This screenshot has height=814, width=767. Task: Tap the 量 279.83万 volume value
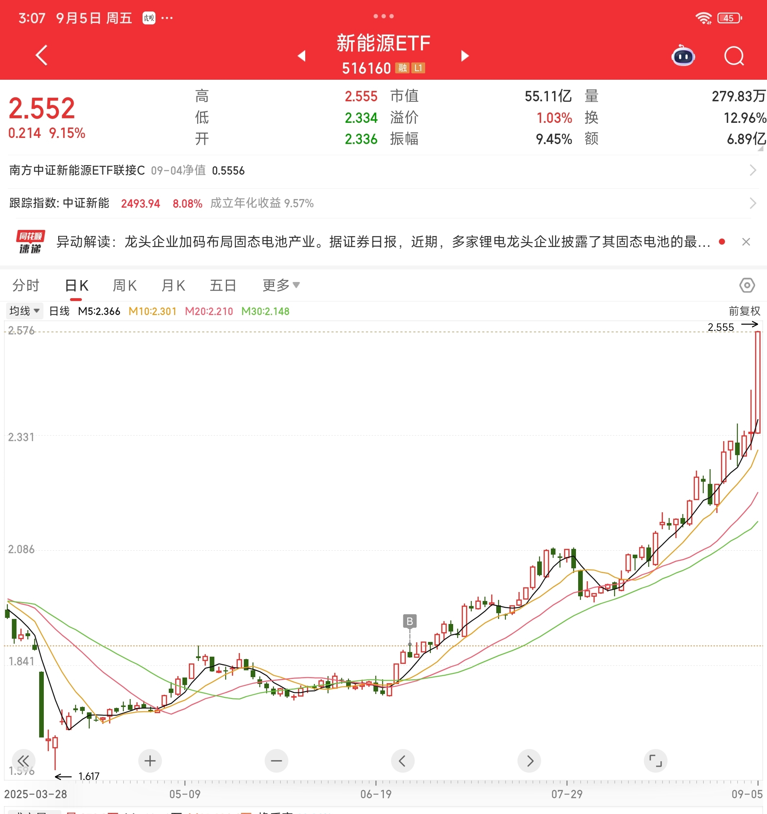738,96
